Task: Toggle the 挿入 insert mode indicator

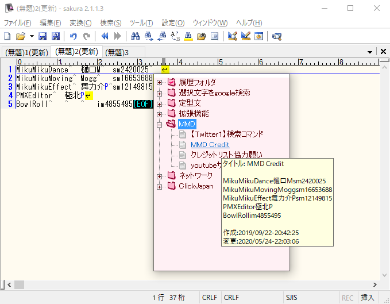Action: tap(367, 298)
